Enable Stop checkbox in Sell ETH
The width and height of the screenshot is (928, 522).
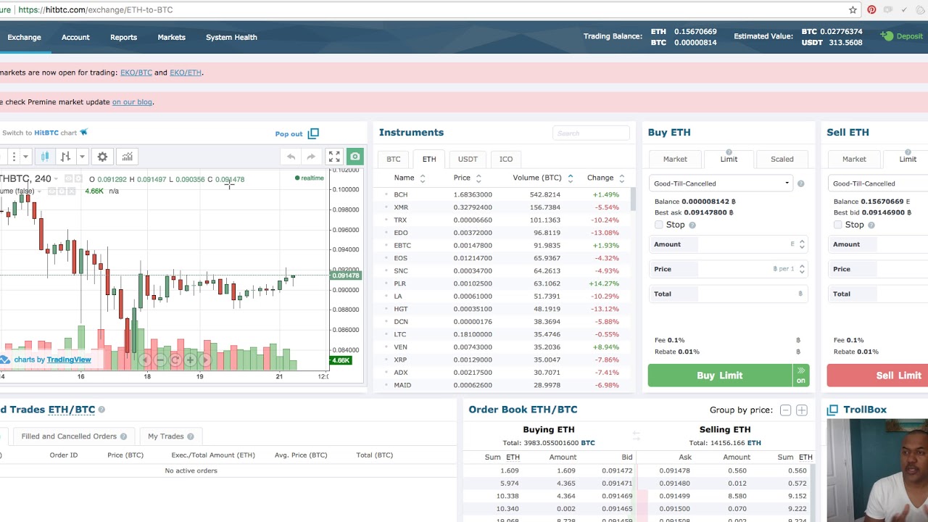[x=837, y=225]
